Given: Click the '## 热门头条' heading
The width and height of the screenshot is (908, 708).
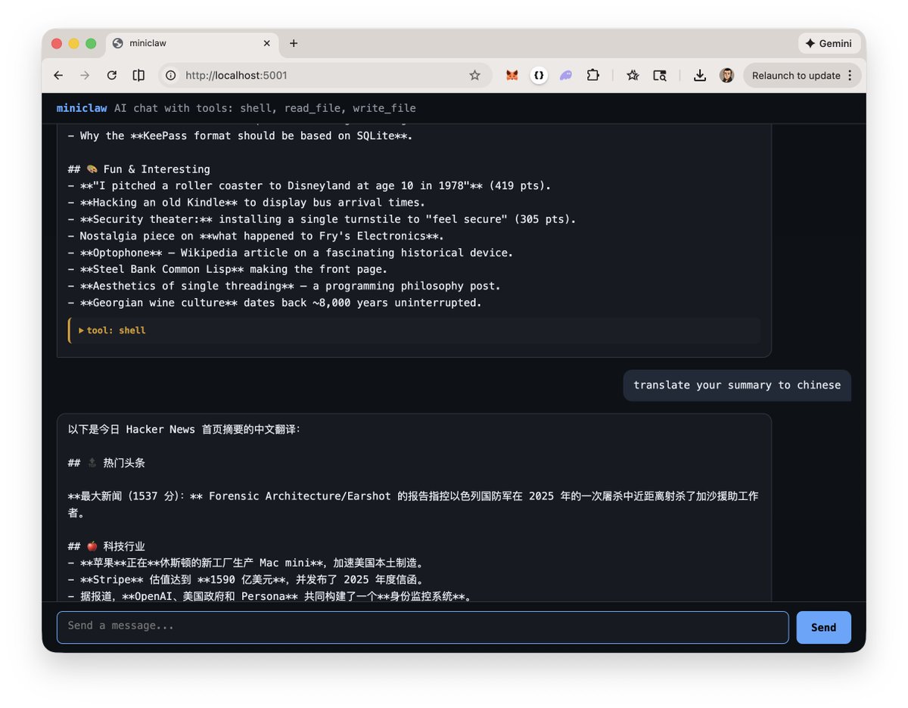Looking at the screenshot, I should [106, 463].
